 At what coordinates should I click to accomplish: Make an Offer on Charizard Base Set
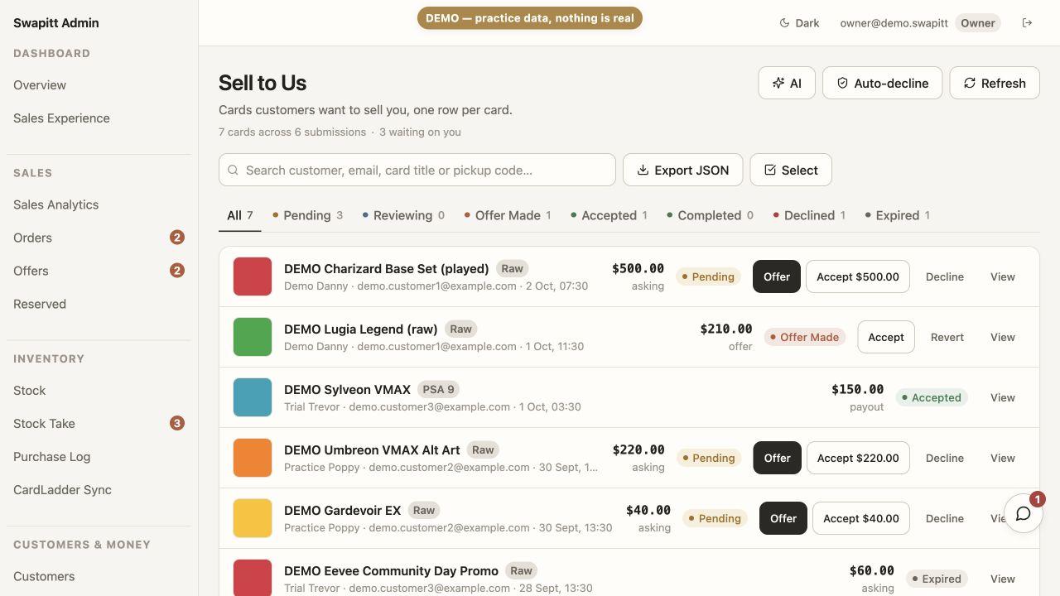click(777, 276)
